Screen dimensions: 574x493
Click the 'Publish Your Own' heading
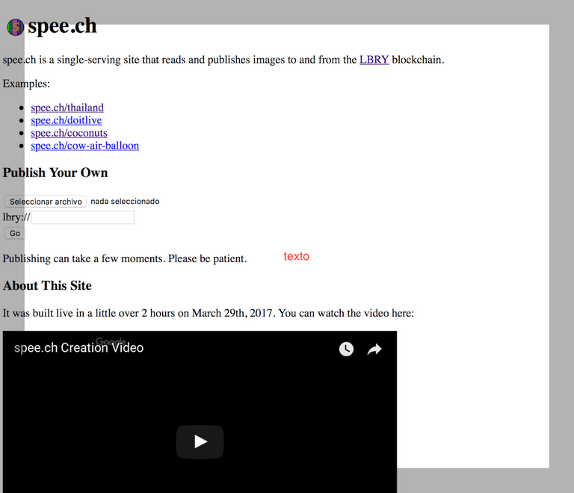point(55,173)
